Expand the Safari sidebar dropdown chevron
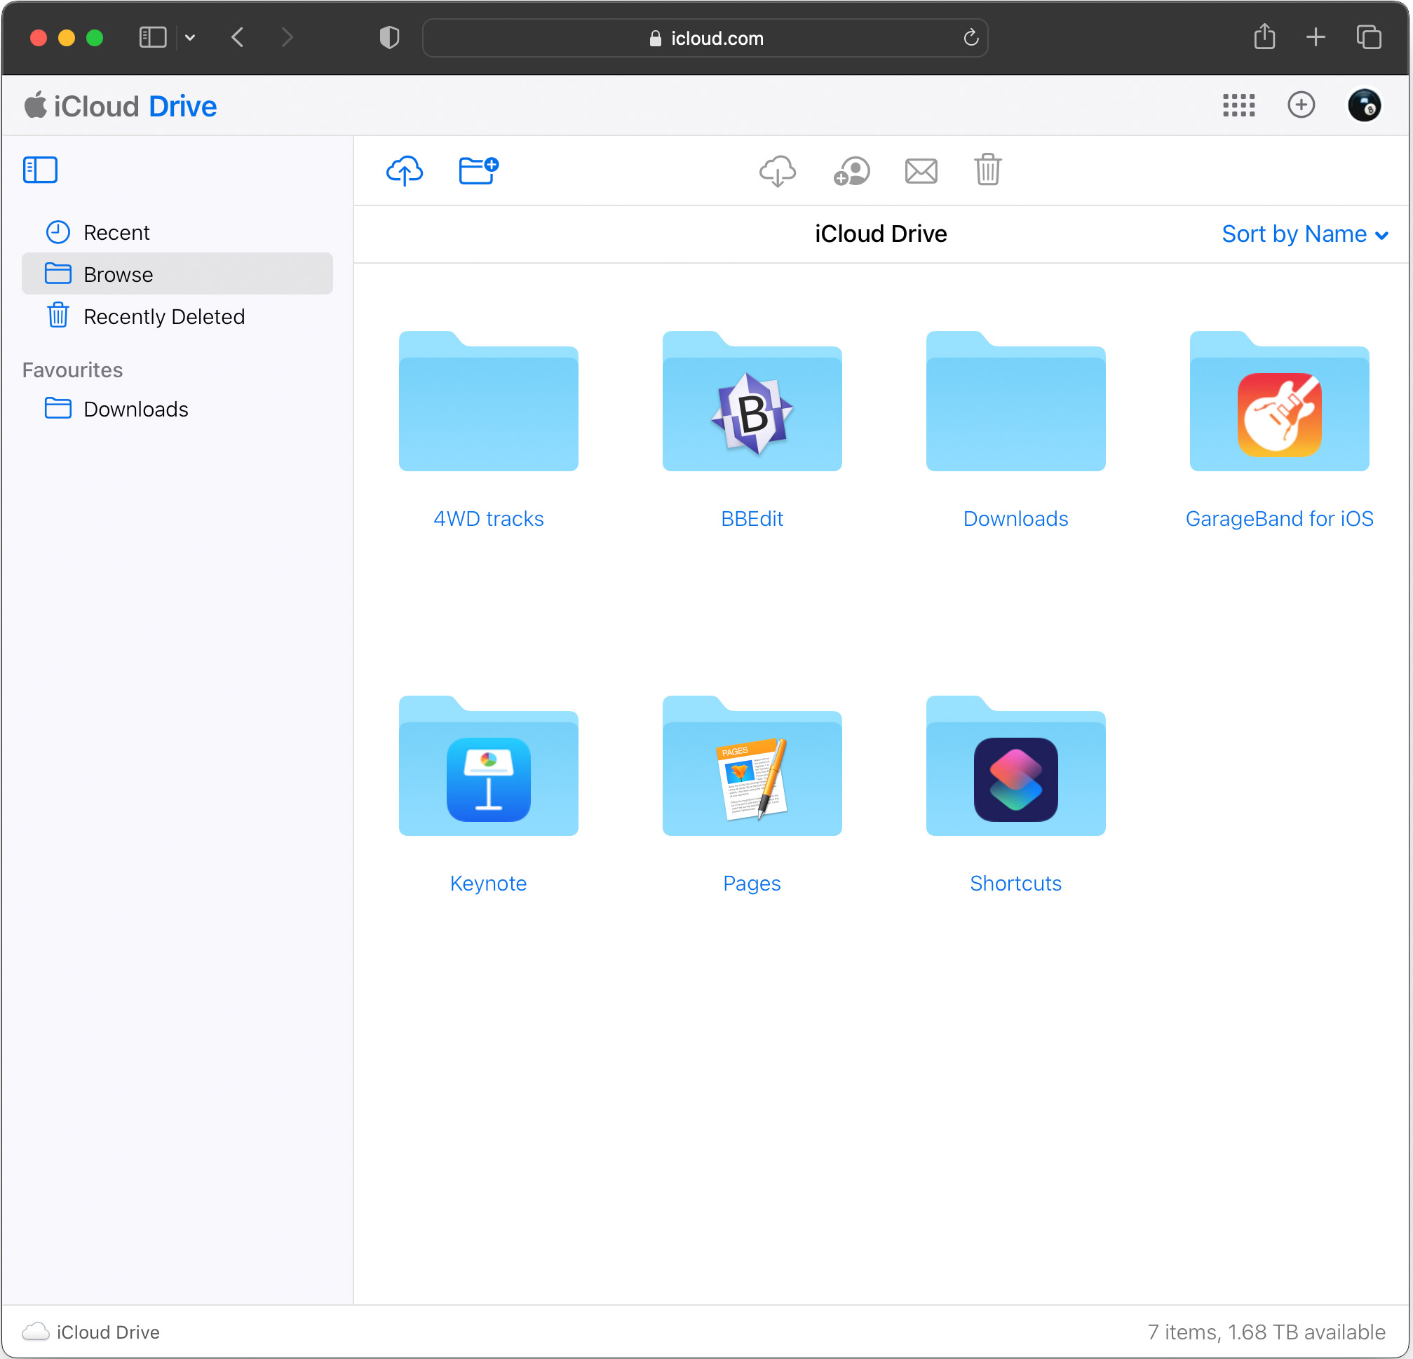Image resolution: width=1413 pixels, height=1359 pixels. pos(190,37)
